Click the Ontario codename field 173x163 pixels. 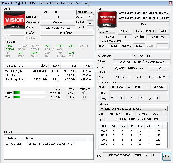pos(57,22)
